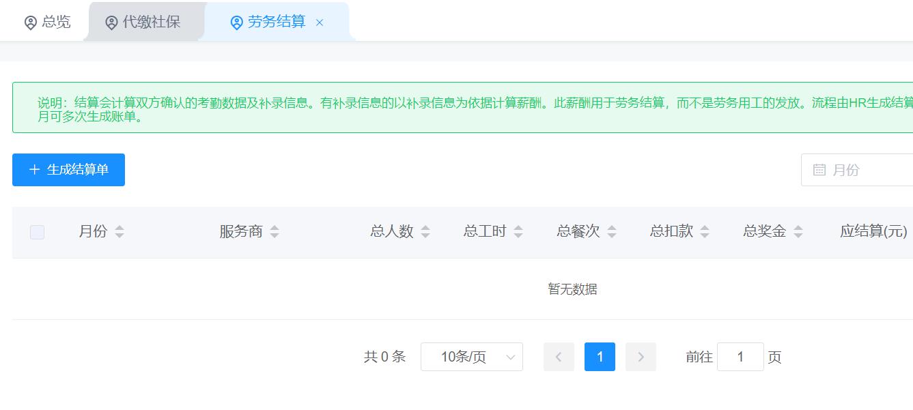The height and width of the screenshot is (410, 913).
Task: Select page 1 in pagination
Action: (x=600, y=356)
